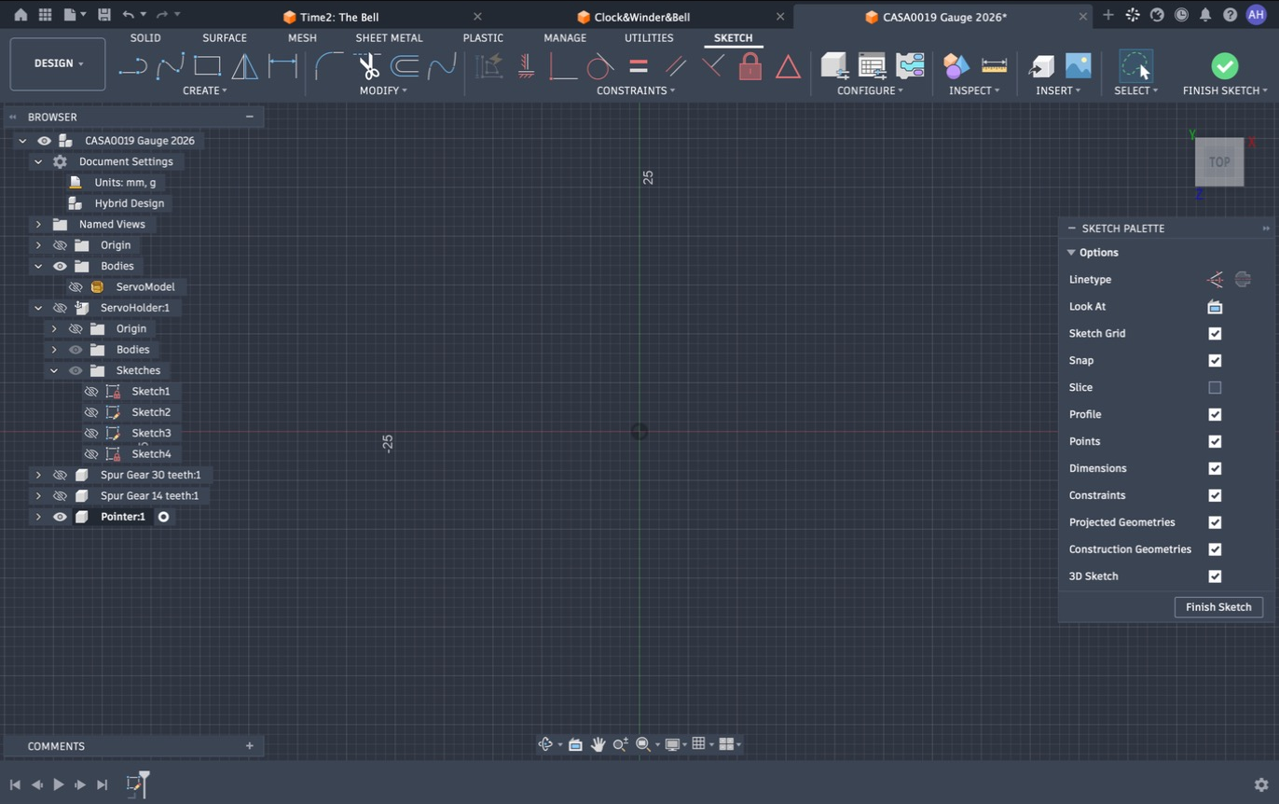Select the Mirror sketch tool
The height and width of the screenshot is (804, 1279).
(x=244, y=66)
